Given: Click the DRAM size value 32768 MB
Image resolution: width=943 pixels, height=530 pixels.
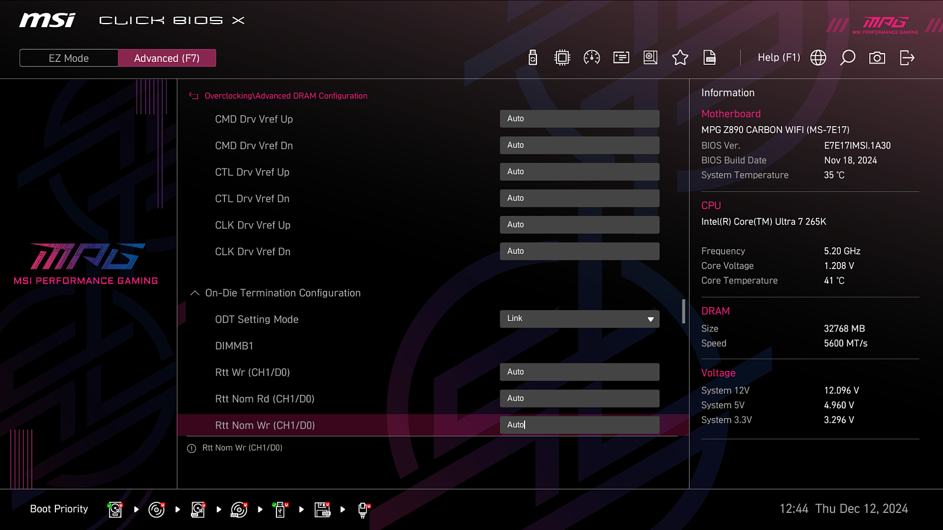Looking at the screenshot, I should pyautogui.click(x=845, y=329).
